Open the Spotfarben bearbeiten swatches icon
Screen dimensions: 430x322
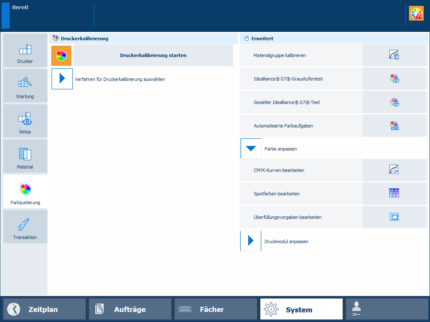click(x=394, y=193)
